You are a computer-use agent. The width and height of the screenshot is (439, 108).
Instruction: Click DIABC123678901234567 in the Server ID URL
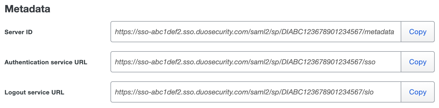point(322,32)
